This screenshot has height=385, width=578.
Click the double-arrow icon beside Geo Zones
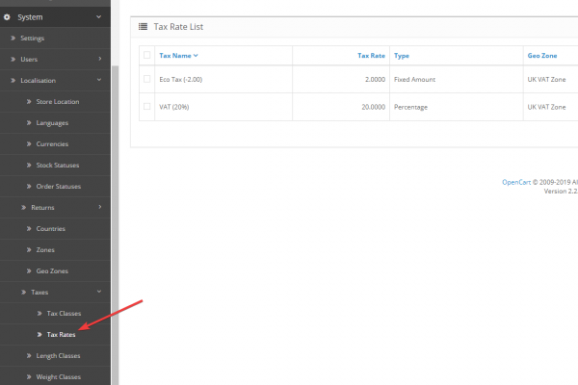coord(29,270)
